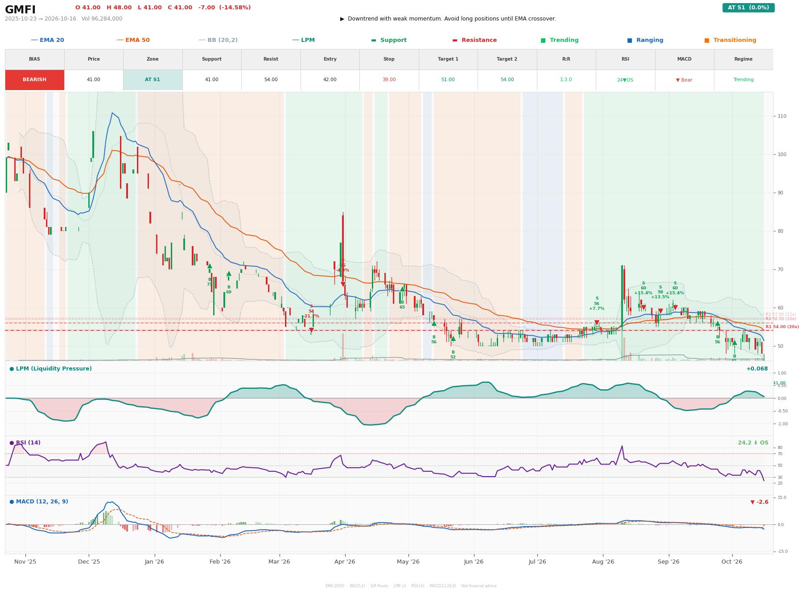Click the EMA 50 legend entry
The image size is (804, 593).
133,40
